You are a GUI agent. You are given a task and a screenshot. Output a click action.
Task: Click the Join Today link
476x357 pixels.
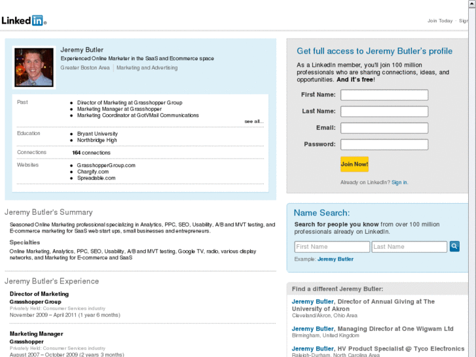pyautogui.click(x=440, y=21)
